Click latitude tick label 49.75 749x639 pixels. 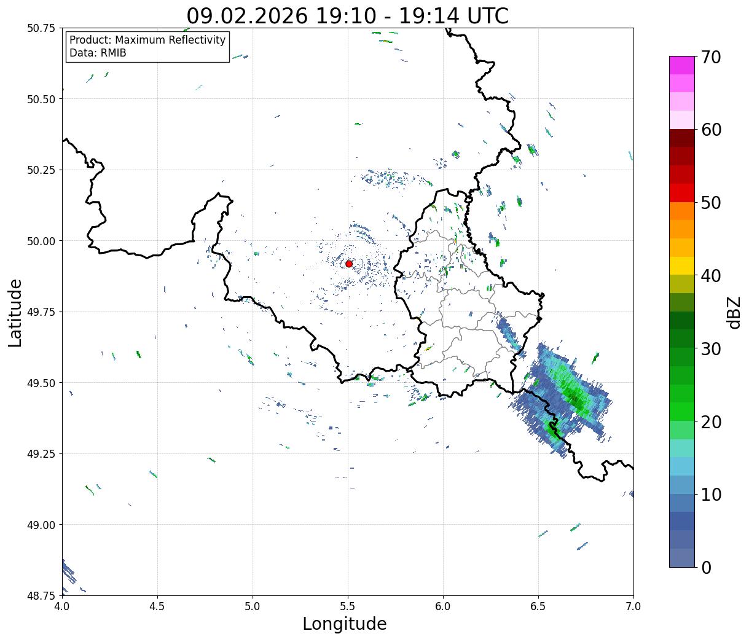41,312
